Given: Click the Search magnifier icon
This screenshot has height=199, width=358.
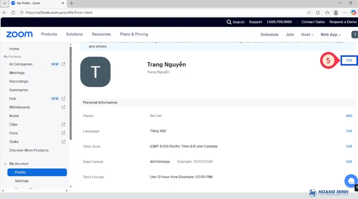Looking at the screenshot, I should [x=229, y=22].
